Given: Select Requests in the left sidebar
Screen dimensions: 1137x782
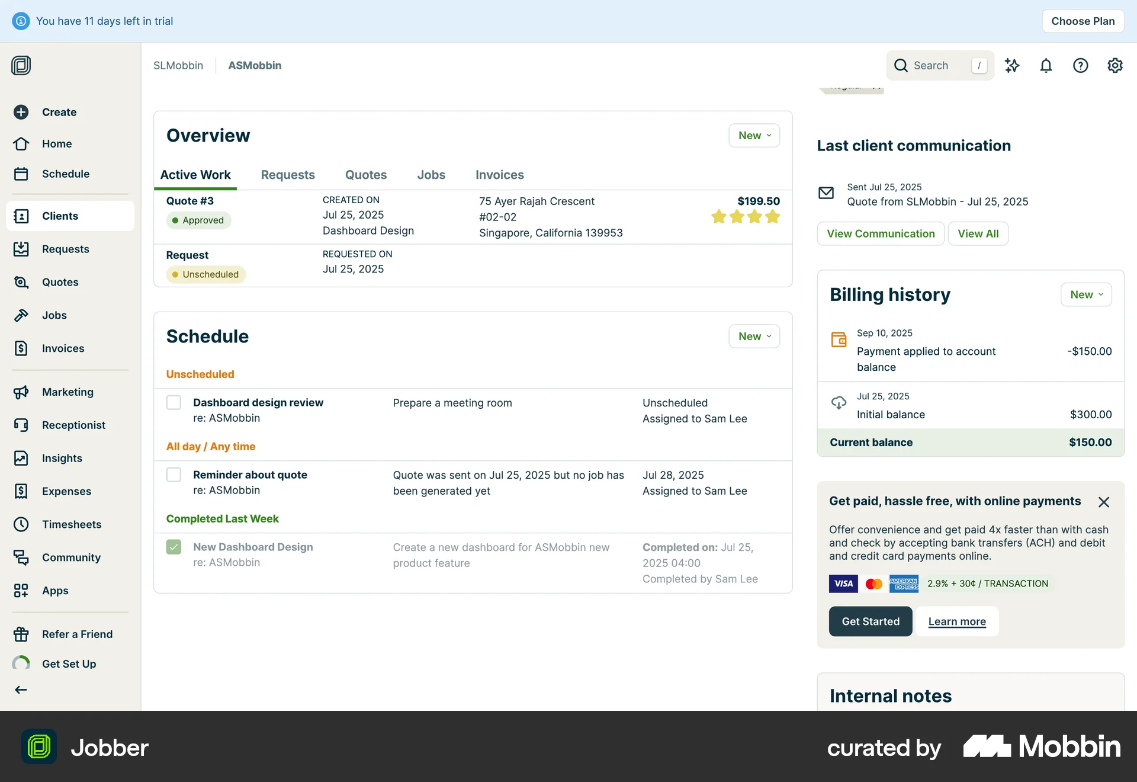Looking at the screenshot, I should click(x=65, y=249).
